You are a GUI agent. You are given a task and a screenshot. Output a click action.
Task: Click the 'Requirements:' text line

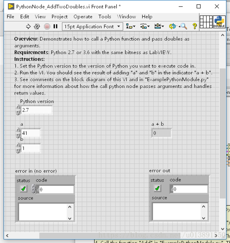pos(92,52)
